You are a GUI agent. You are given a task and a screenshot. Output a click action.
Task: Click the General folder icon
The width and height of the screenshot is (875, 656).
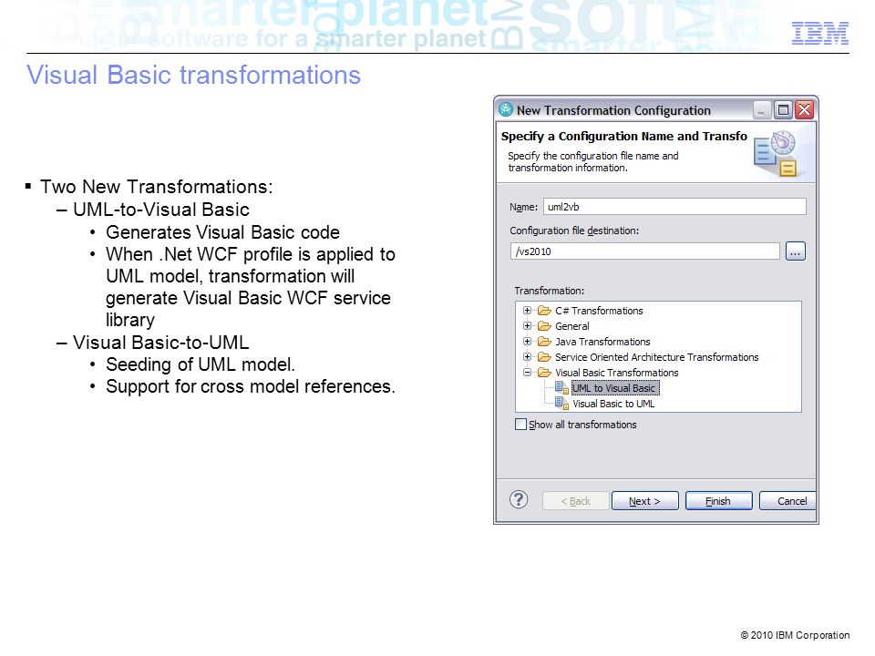tap(544, 326)
